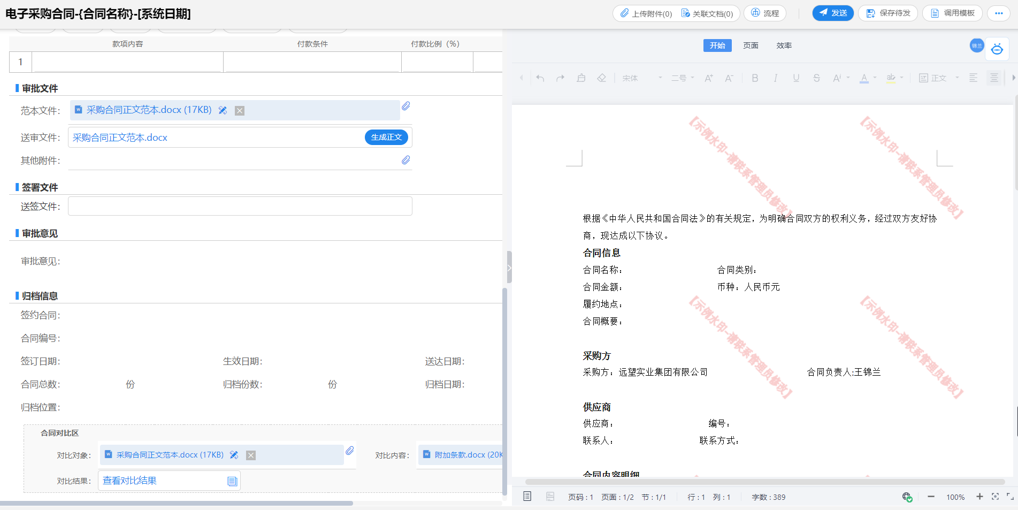The image size is (1018, 510).
Task: Open the superscript style dropdown arrow
Action: pos(848,78)
